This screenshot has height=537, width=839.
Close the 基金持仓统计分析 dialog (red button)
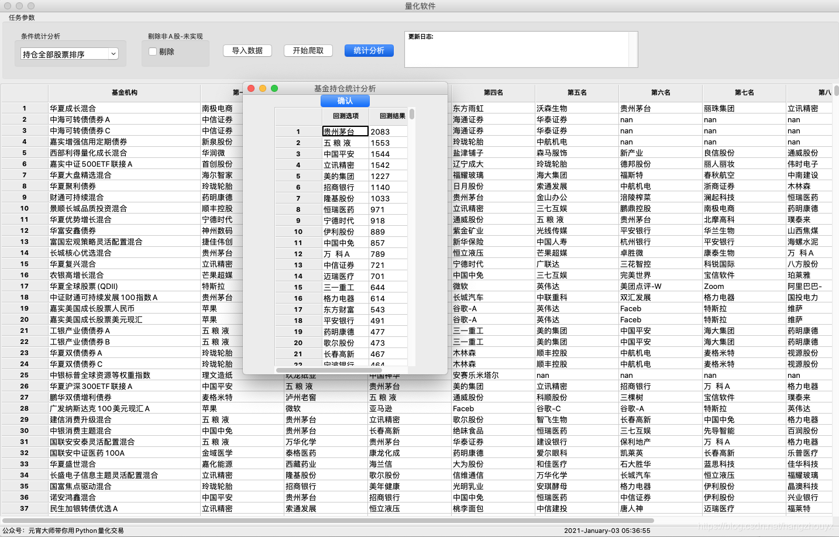(x=251, y=88)
